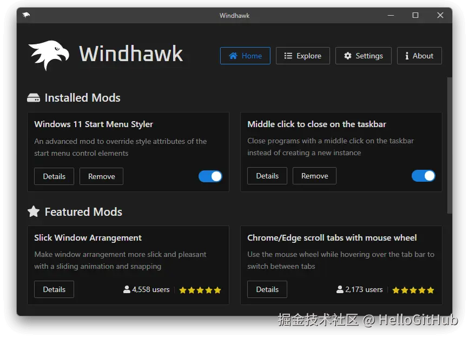Switch to the Explore tab
The image size is (469, 338).
pos(303,56)
